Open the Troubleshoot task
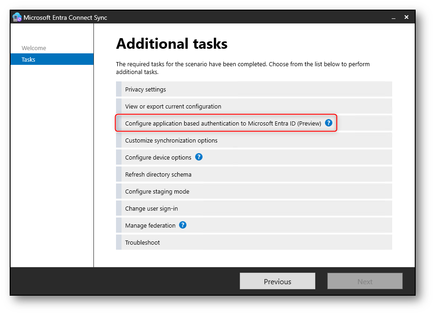This screenshot has height=315, width=435. coord(254,242)
